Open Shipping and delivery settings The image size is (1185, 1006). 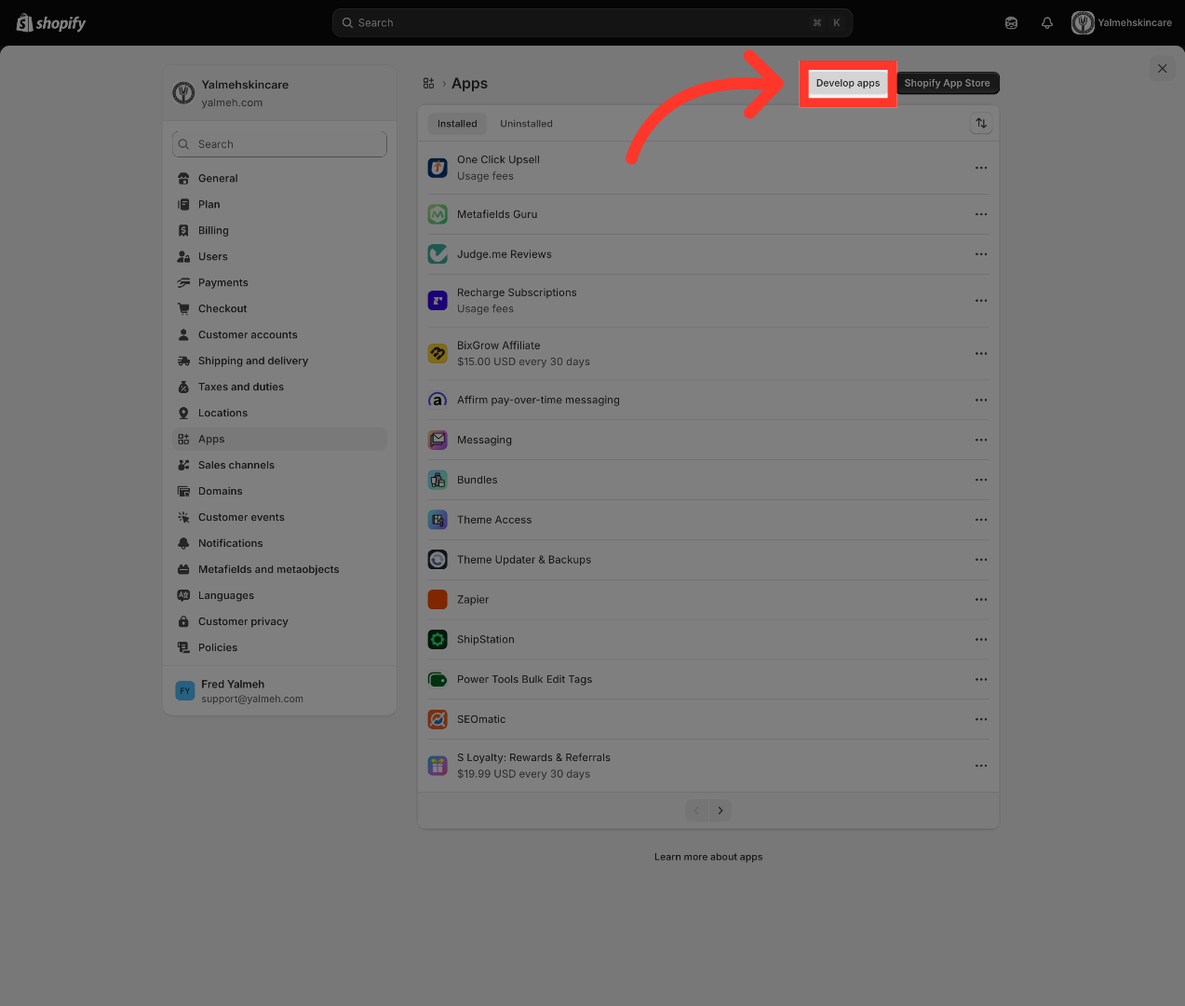pyautogui.click(x=279, y=360)
